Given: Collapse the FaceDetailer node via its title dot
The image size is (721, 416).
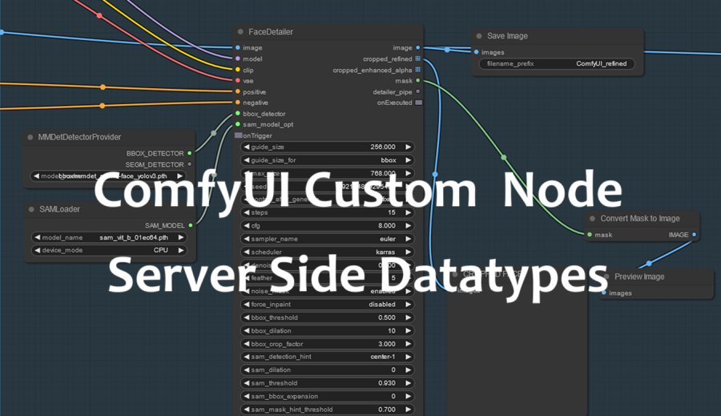Looking at the screenshot, I should (240, 32).
